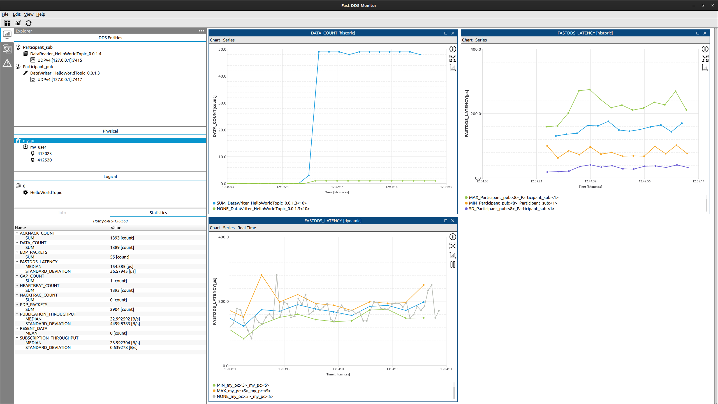Open the dashboard layout toolbar icon
Image resolution: width=718 pixels, height=404 pixels.
click(7, 23)
